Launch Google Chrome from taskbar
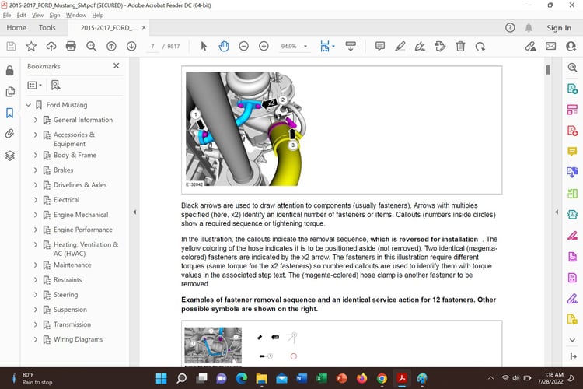 [382, 379]
